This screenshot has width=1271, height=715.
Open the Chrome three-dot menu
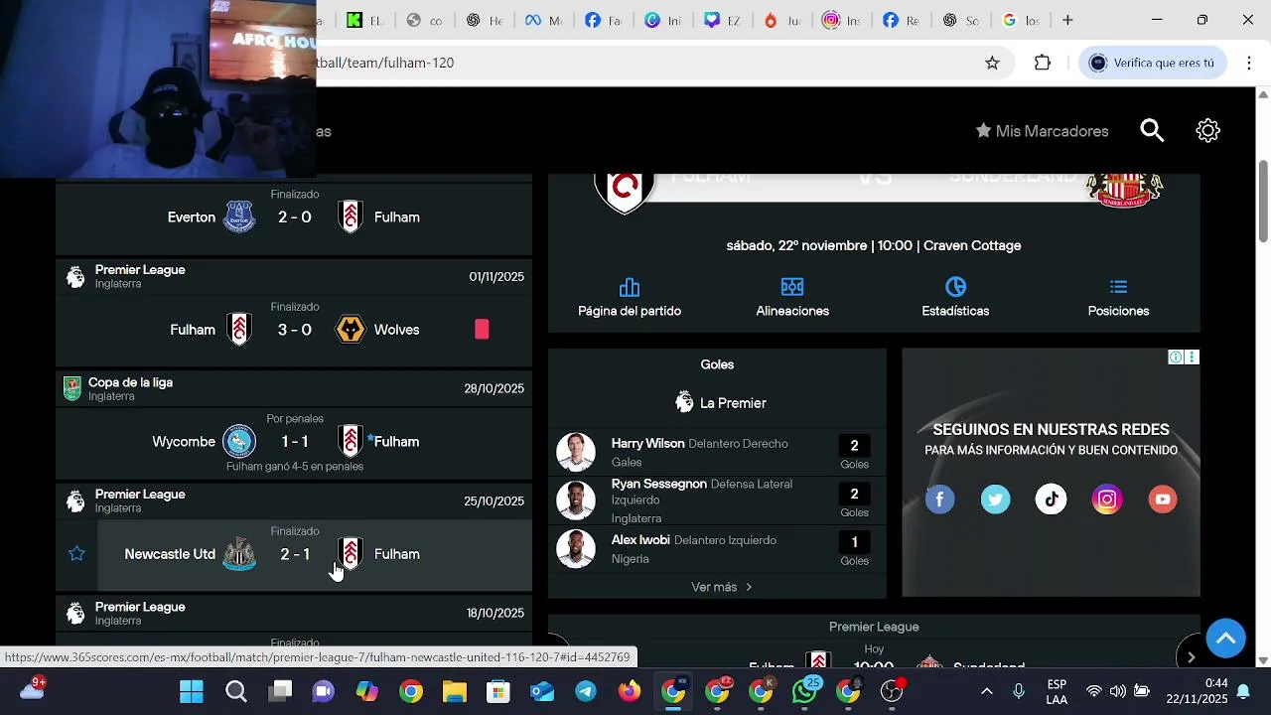click(1248, 63)
